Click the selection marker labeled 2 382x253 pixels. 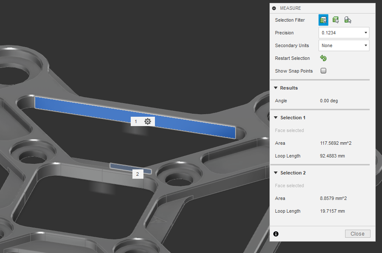[x=138, y=174]
